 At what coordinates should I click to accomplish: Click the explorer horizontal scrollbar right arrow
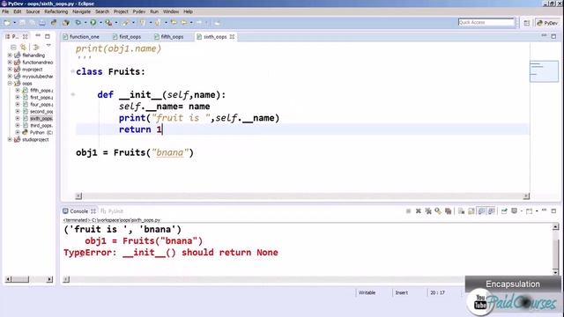click(49, 279)
